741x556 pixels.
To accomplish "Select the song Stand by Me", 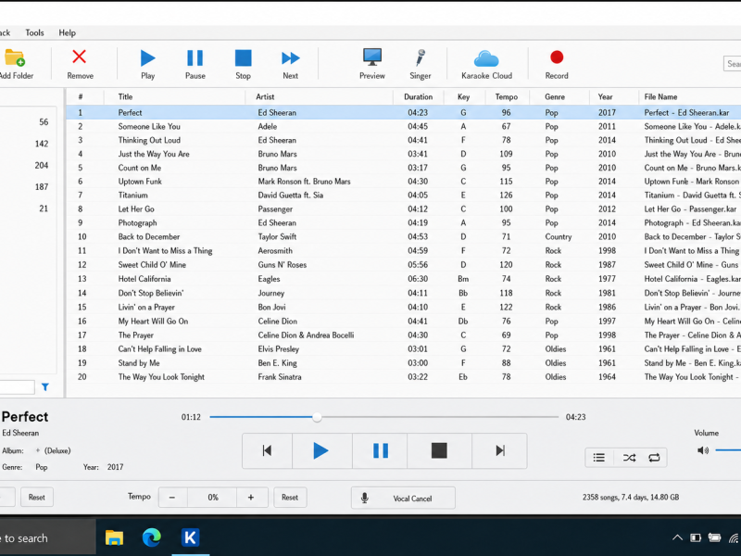I will [139, 363].
